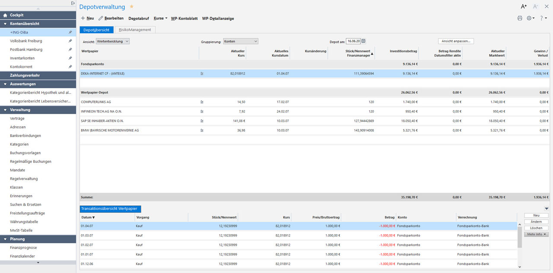553x273 pixels.
Task: Open the Gruppierung Konten dropdown
Action: click(x=241, y=41)
